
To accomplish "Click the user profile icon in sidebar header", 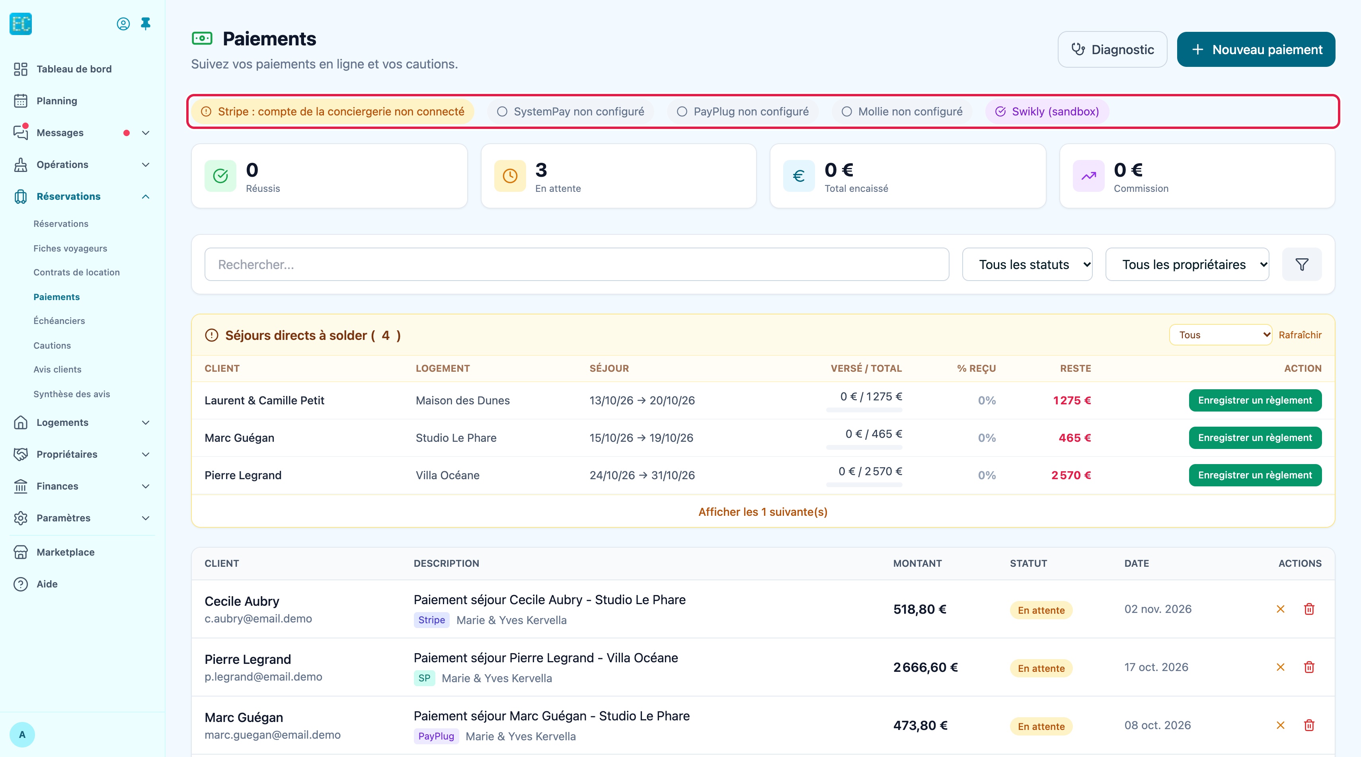I will click(x=123, y=24).
